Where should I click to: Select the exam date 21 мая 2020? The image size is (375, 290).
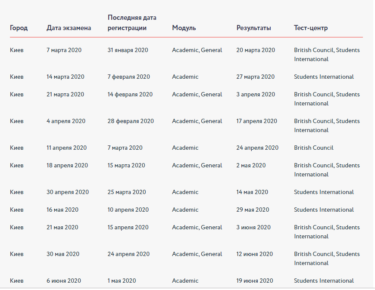62,228
